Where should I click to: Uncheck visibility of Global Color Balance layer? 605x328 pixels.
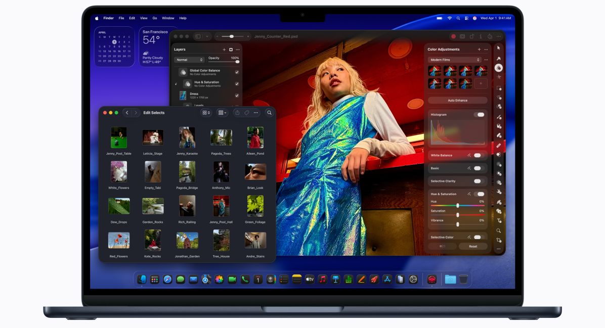coord(237,72)
